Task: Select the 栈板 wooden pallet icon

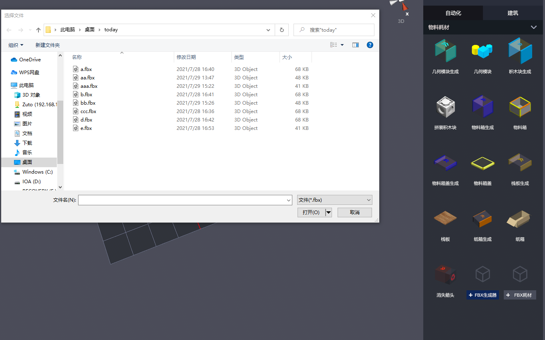Action: tap(445, 219)
